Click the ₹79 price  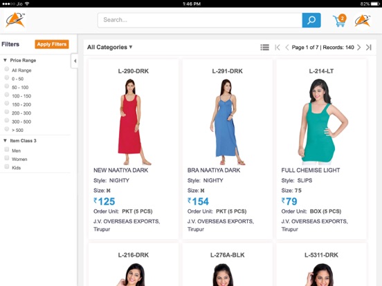pyautogui.click(x=289, y=201)
